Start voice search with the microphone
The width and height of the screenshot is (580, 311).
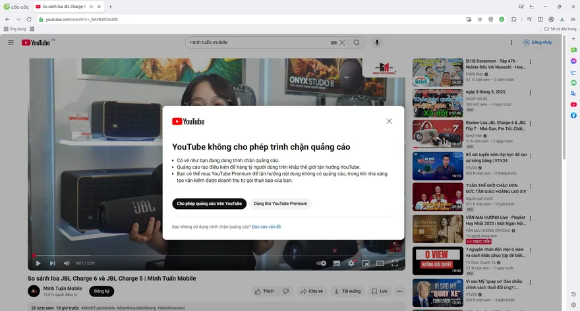pyautogui.click(x=377, y=43)
